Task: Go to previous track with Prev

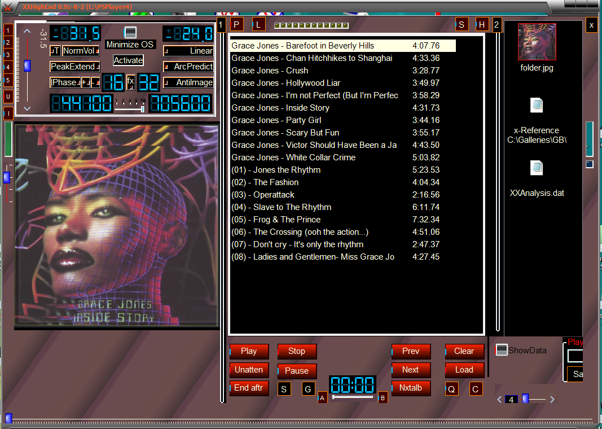Action: coord(411,351)
